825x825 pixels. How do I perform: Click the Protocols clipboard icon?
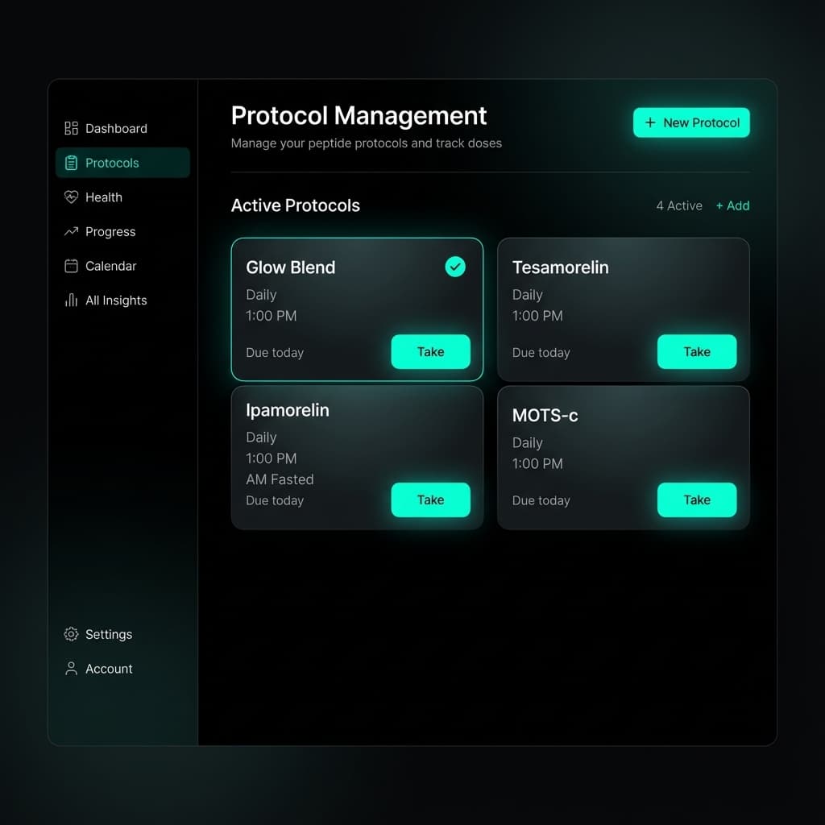pyautogui.click(x=71, y=163)
